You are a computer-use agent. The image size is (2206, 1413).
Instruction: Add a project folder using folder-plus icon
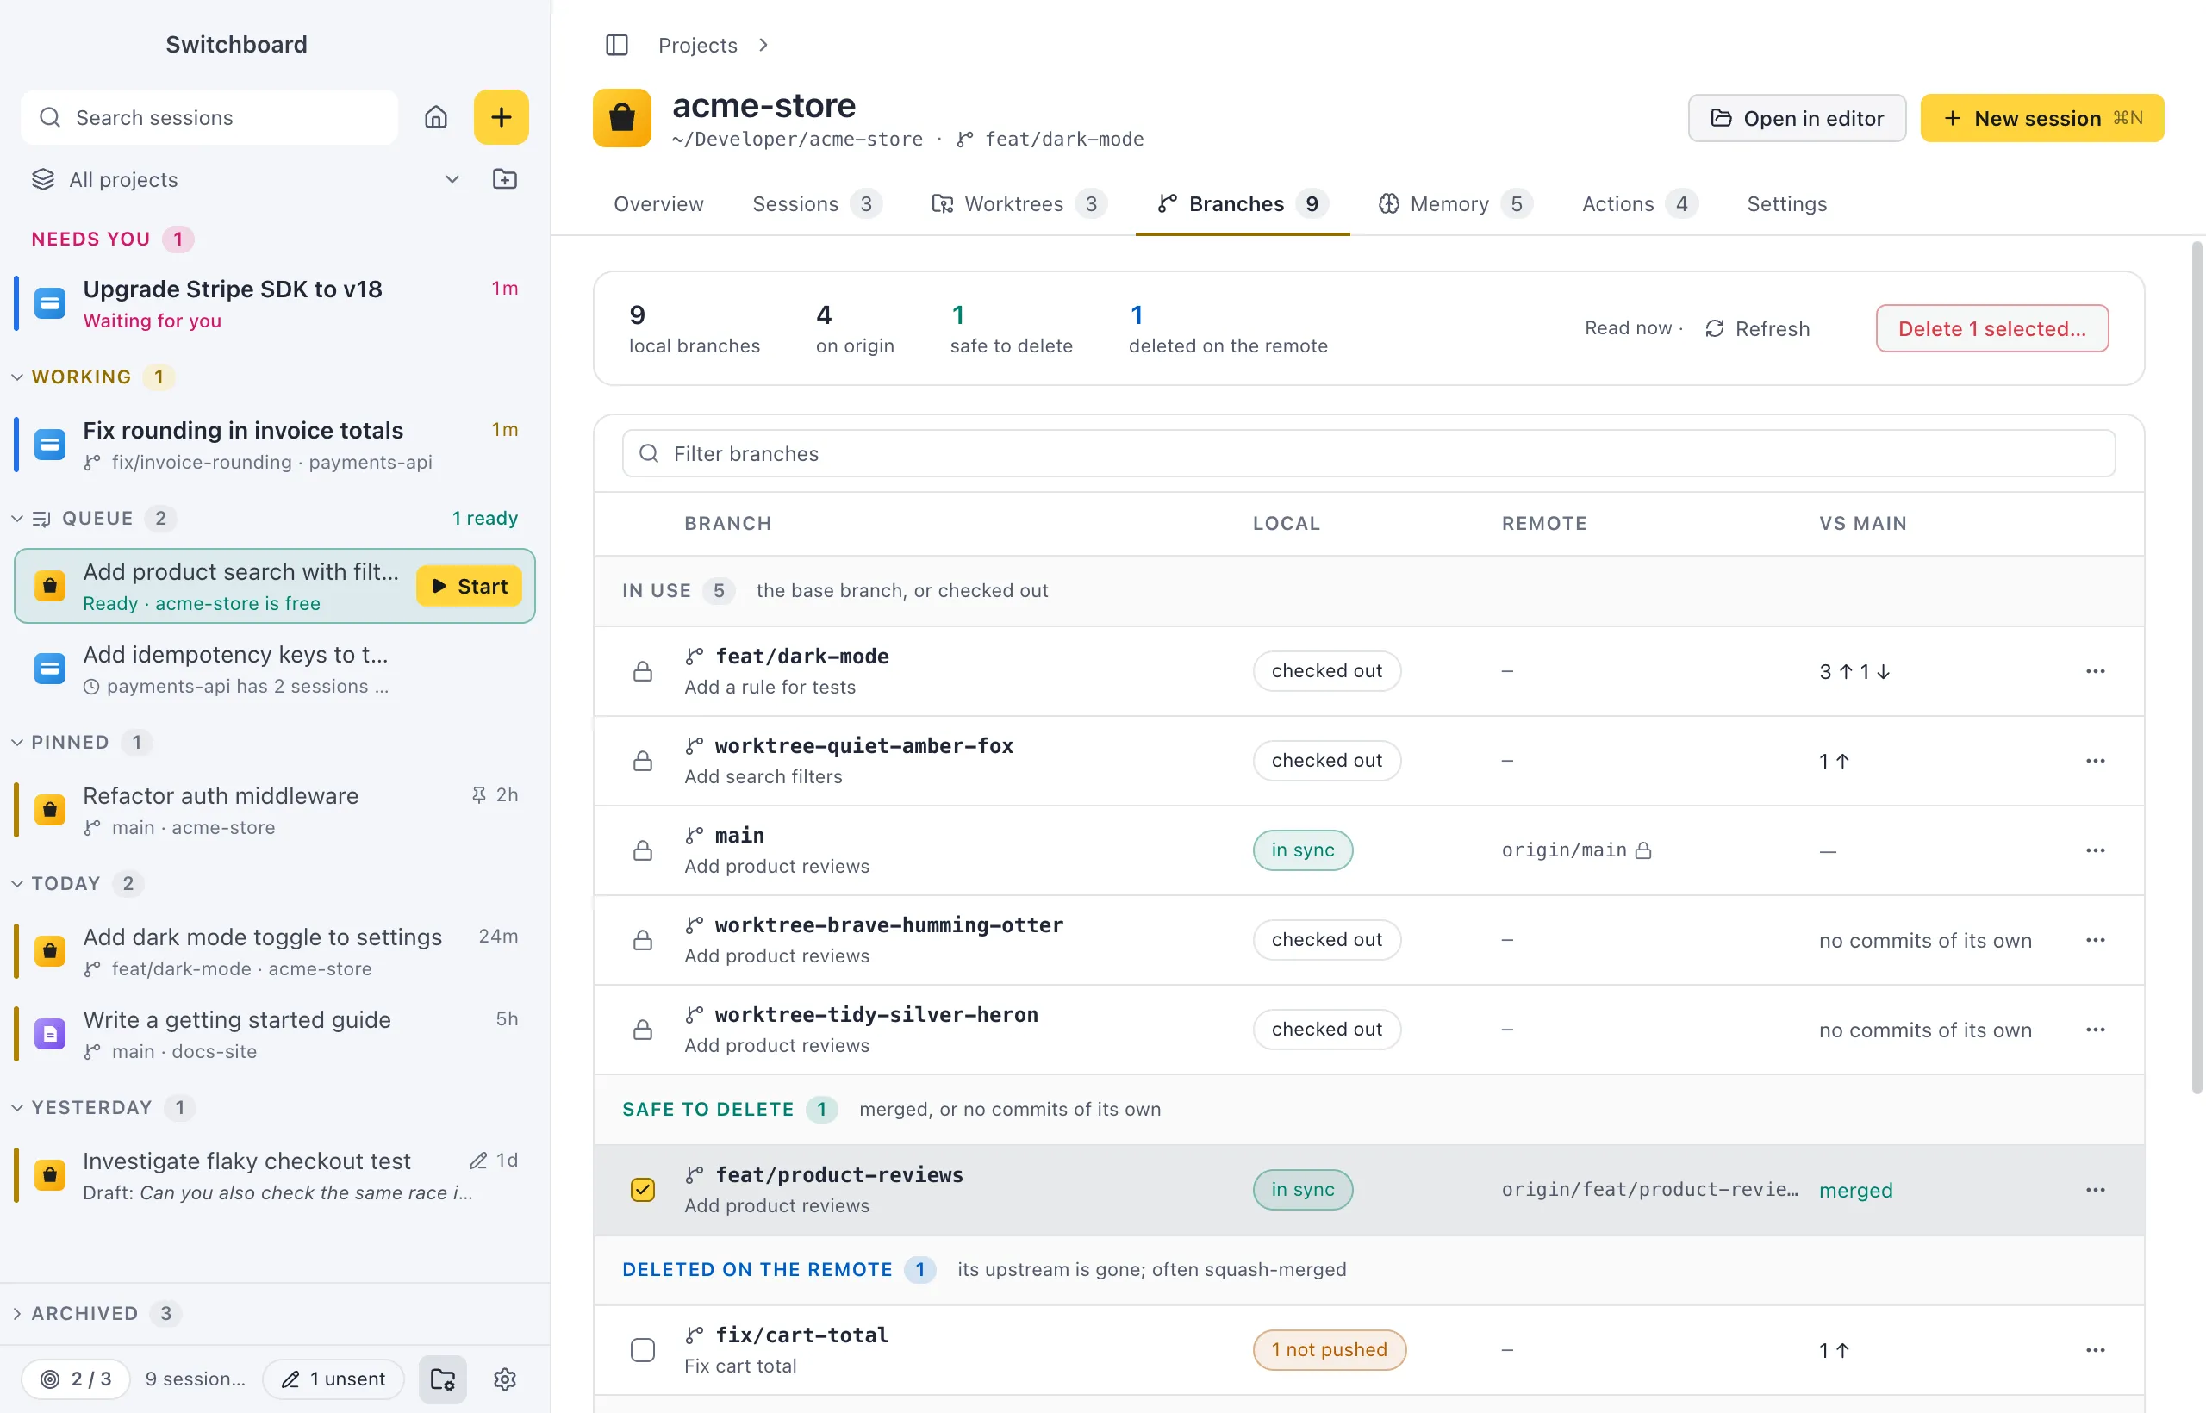click(505, 179)
